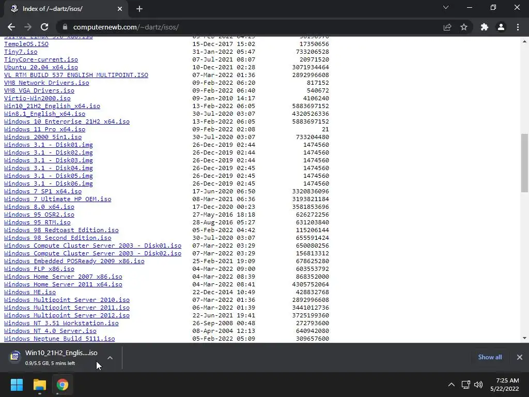Open Windows_Home_Server_2011_x64.iso link
Viewport: 529px width, 397px height.
pyautogui.click(x=63, y=285)
